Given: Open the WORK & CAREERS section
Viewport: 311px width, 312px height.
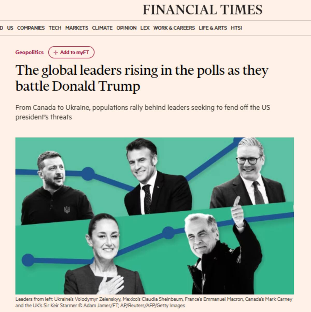Looking at the screenshot, I should (174, 28).
